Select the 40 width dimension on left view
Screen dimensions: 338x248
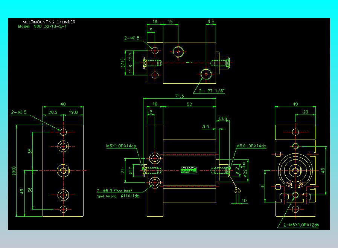coord(63,104)
